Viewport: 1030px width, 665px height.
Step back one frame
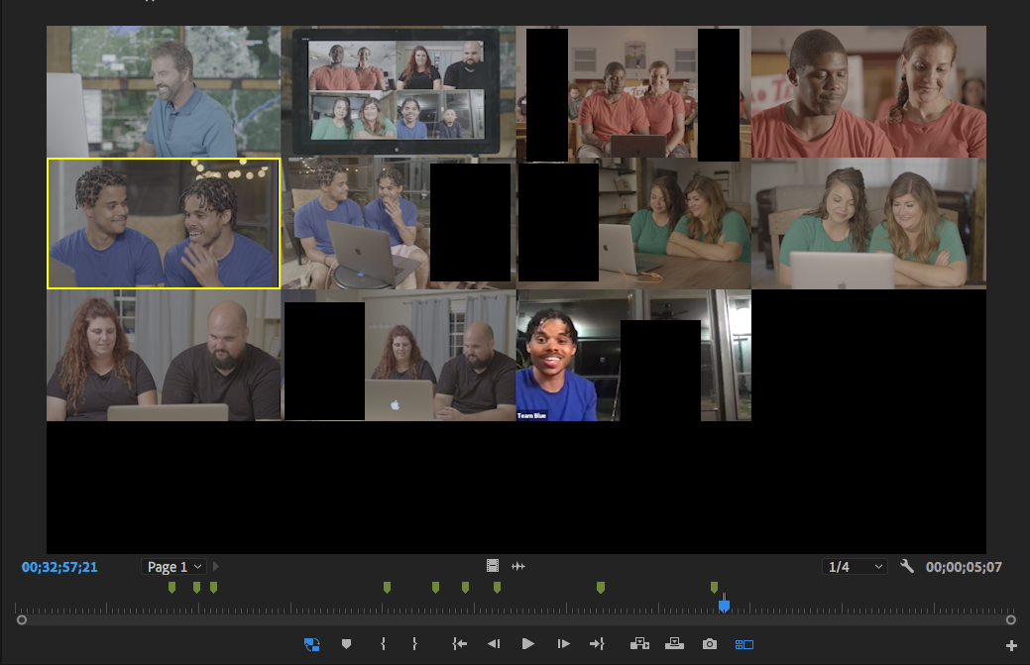click(494, 644)
